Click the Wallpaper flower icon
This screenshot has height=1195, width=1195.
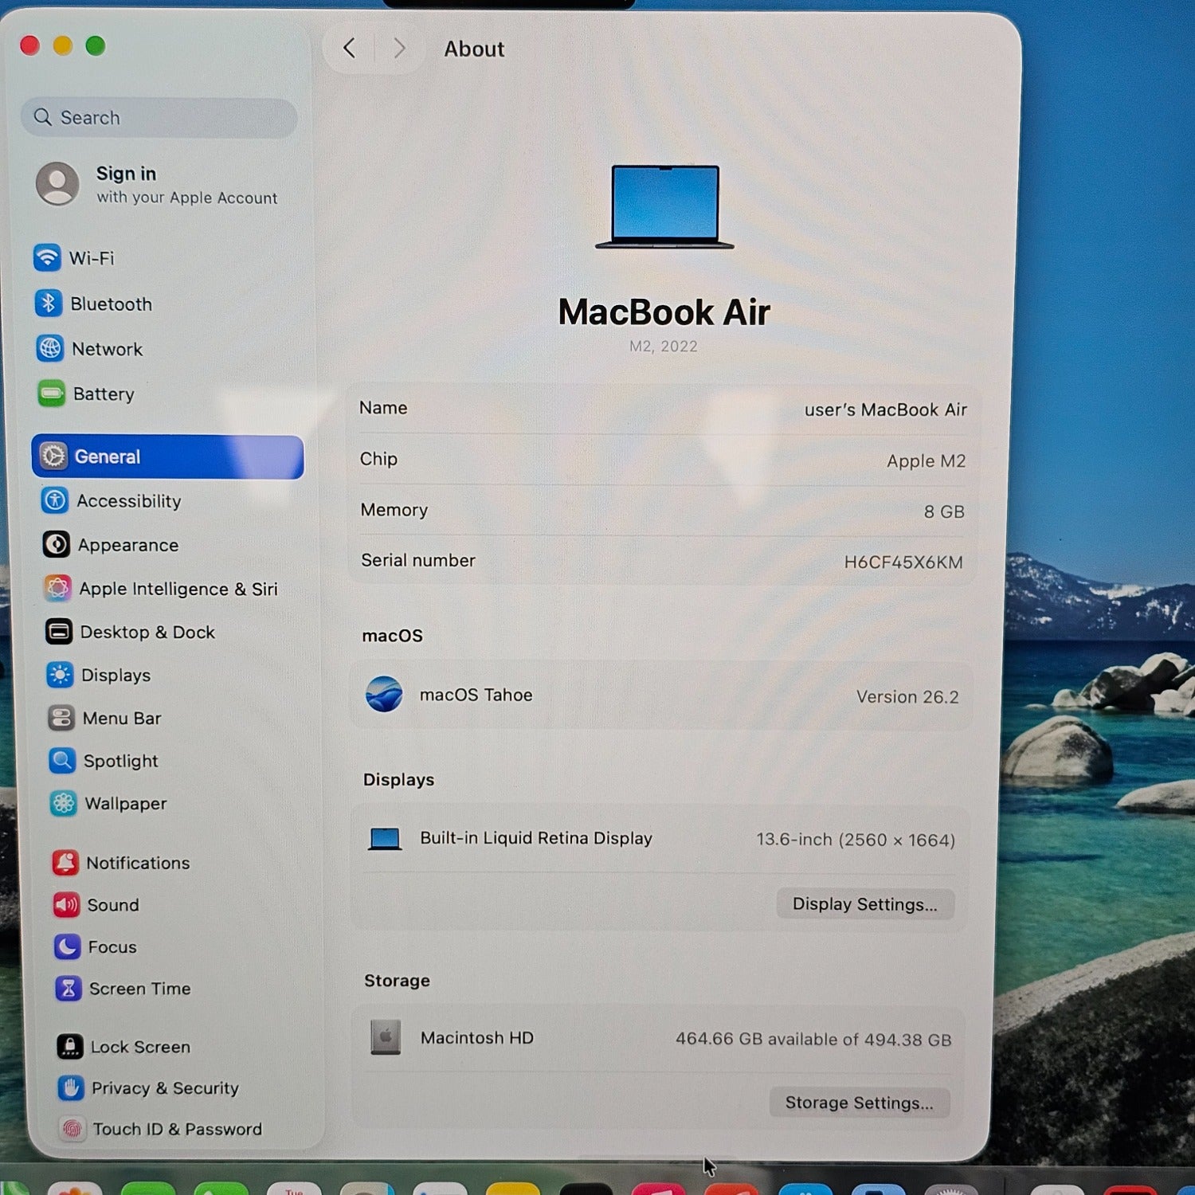(x=64, y=803)
